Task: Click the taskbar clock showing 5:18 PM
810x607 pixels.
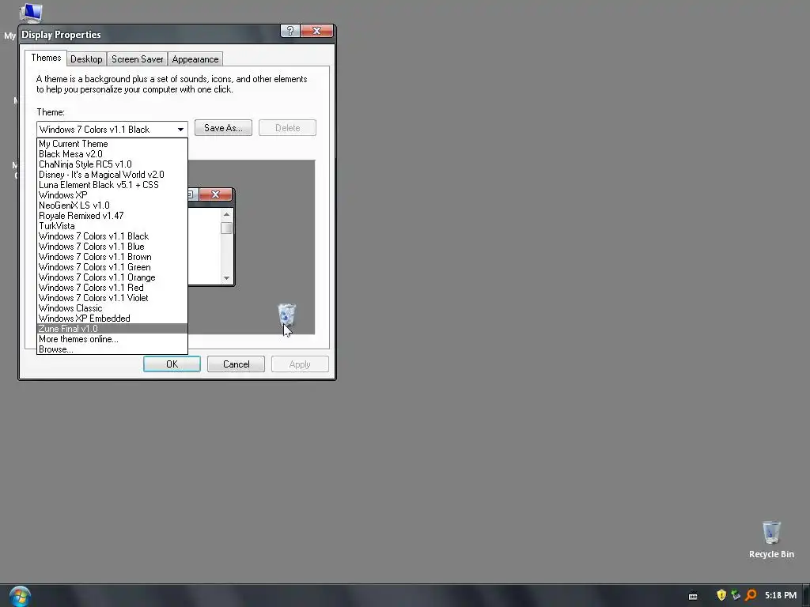Action: (x=781, y=595)
